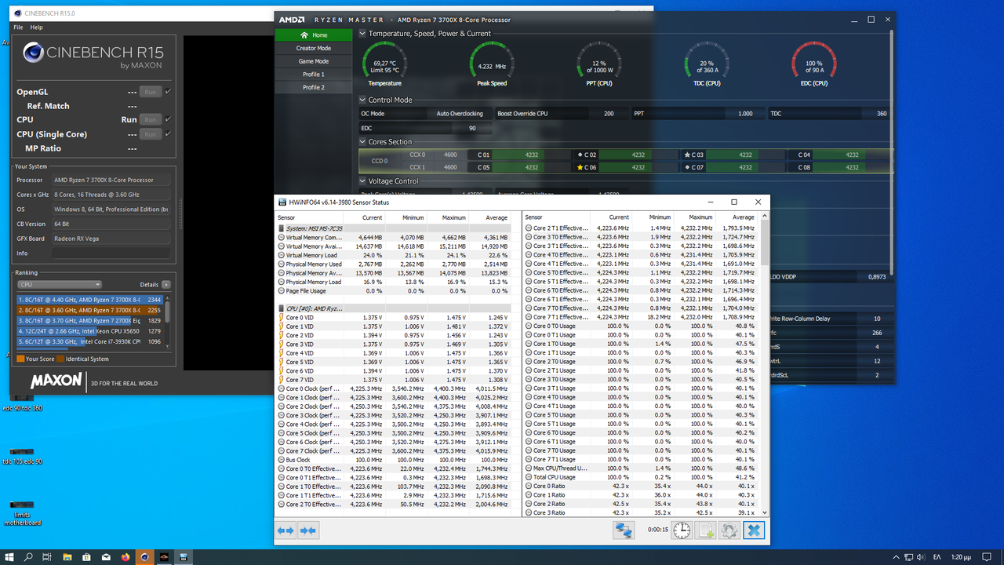Click the CPU [#0] AMD Ryzen chip icon
This screenshot has width=1004, height=565.
[281, 308]
